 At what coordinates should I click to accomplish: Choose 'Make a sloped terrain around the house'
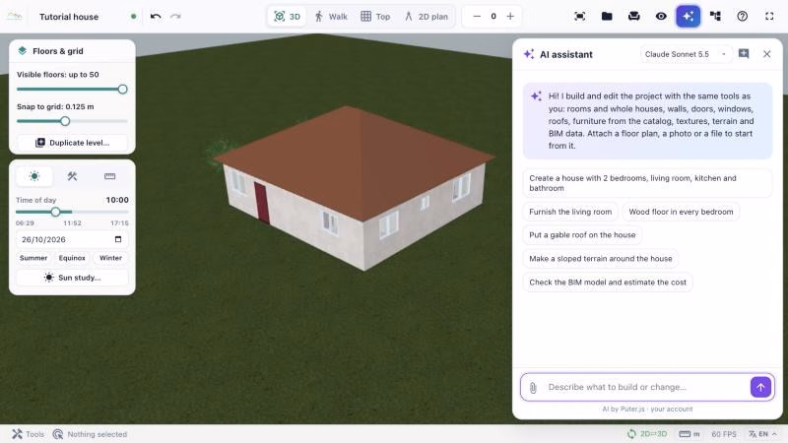point(601,258)
